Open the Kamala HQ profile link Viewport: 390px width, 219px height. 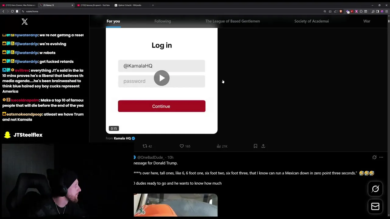[122, 138]
